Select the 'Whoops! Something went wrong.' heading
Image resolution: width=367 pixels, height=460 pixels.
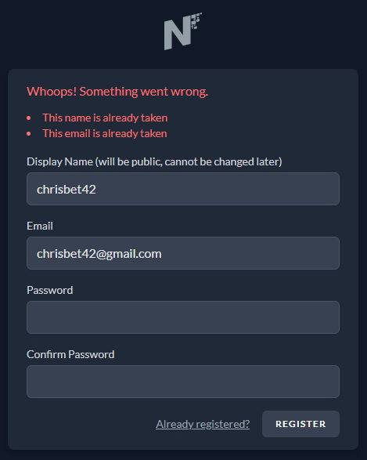coord(117,92)
